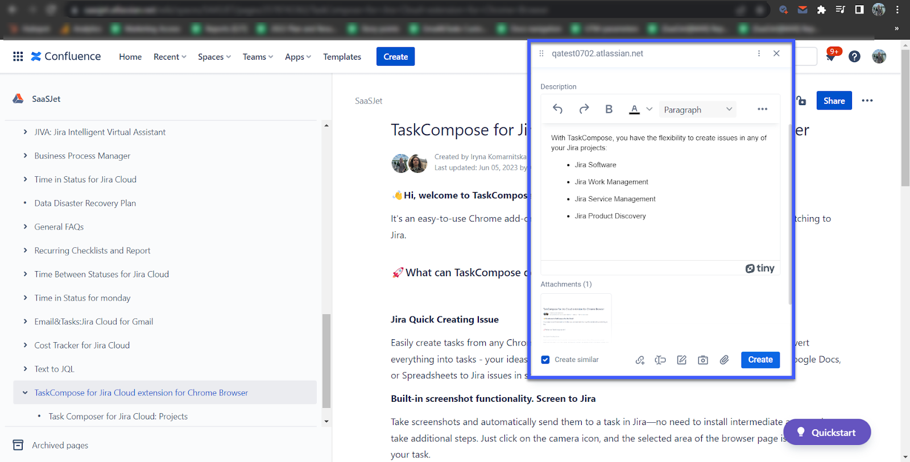This screenshot has height=462, width=910.
Task: Click the Quickstart button
Action: click(827, 432)
